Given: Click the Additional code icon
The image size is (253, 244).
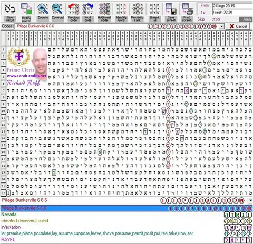Looking at the screenshot, I should click(x=104, y=9).
